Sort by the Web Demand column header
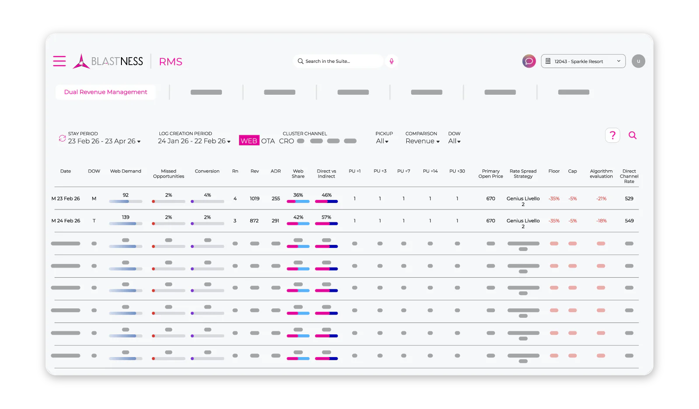Image resolution: width=699 pixels, height=409 pixels. pos(125,171)
